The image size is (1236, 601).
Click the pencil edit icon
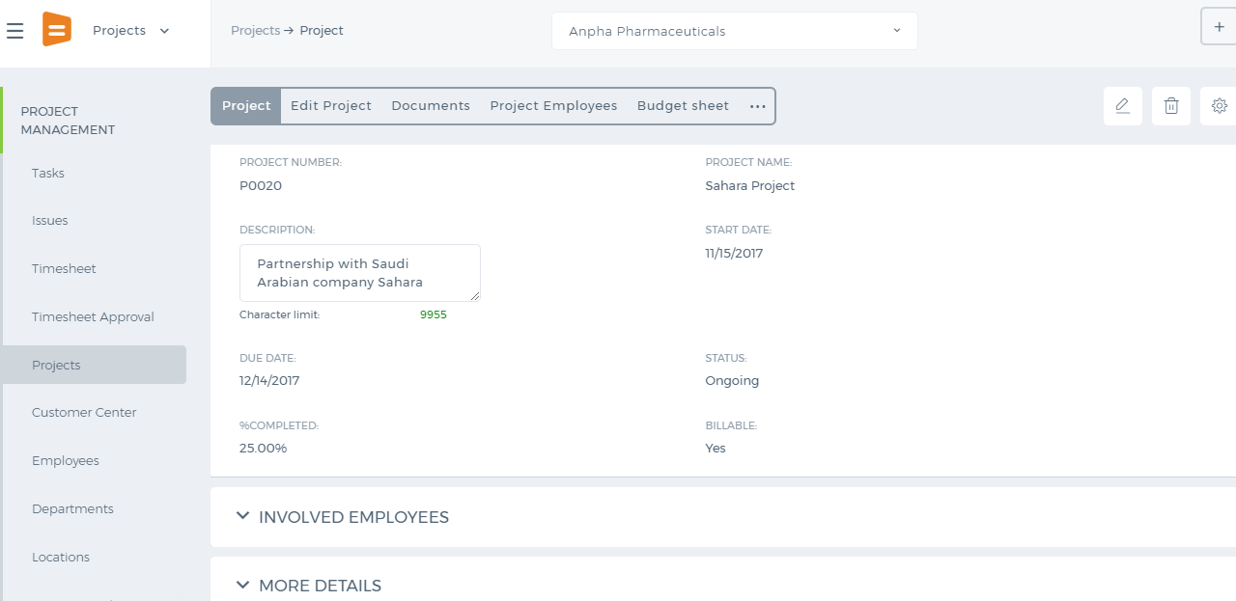pos(1122,106)
